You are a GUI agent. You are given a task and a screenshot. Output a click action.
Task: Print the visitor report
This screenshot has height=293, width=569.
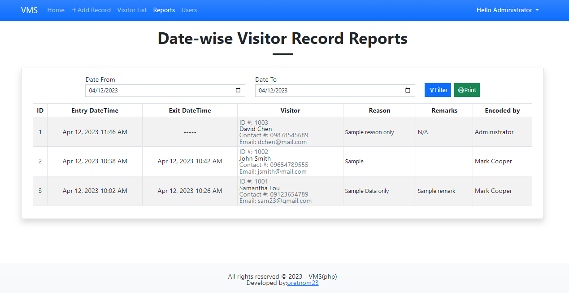pyautogui.click(x=467, y=90)
